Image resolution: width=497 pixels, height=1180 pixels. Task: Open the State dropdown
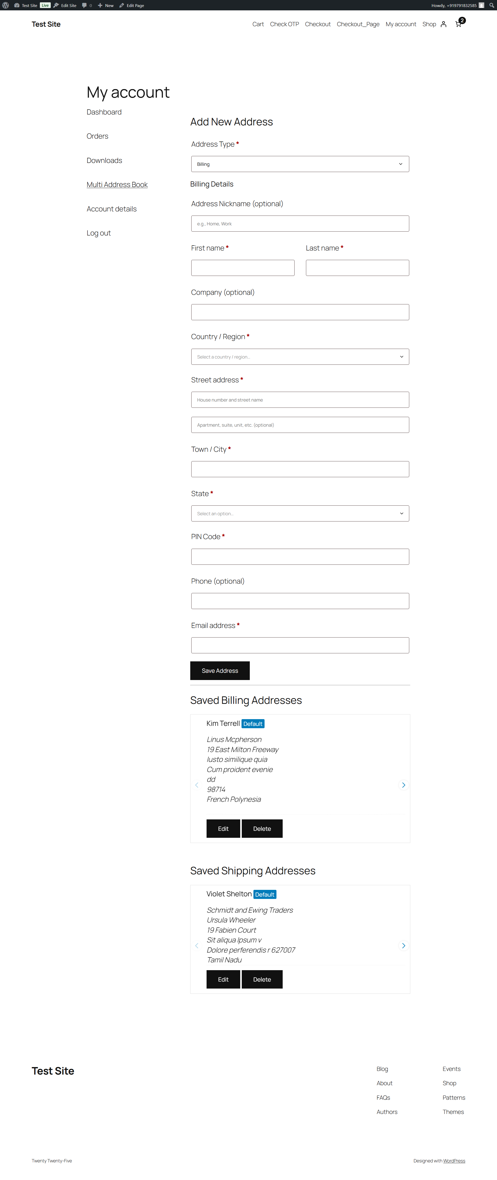[x=300, y=513]
